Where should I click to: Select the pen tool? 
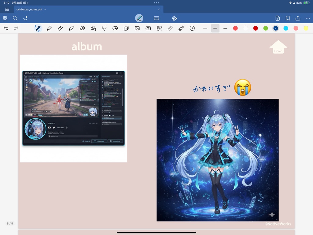click(38, 28)
